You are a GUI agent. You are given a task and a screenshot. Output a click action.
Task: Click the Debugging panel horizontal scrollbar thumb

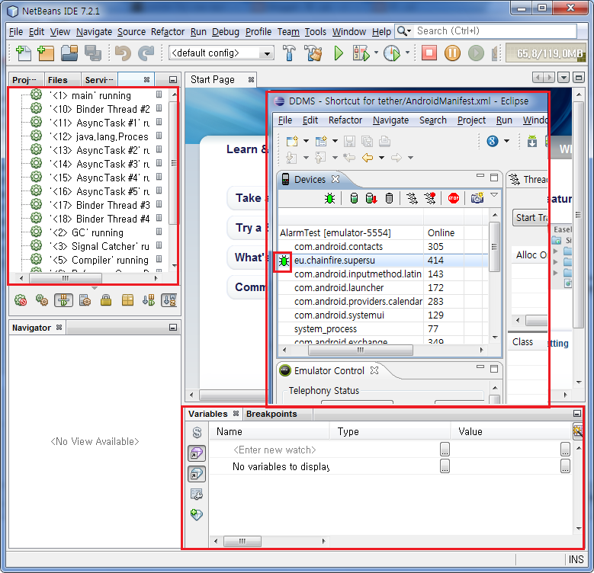(65, 279)
